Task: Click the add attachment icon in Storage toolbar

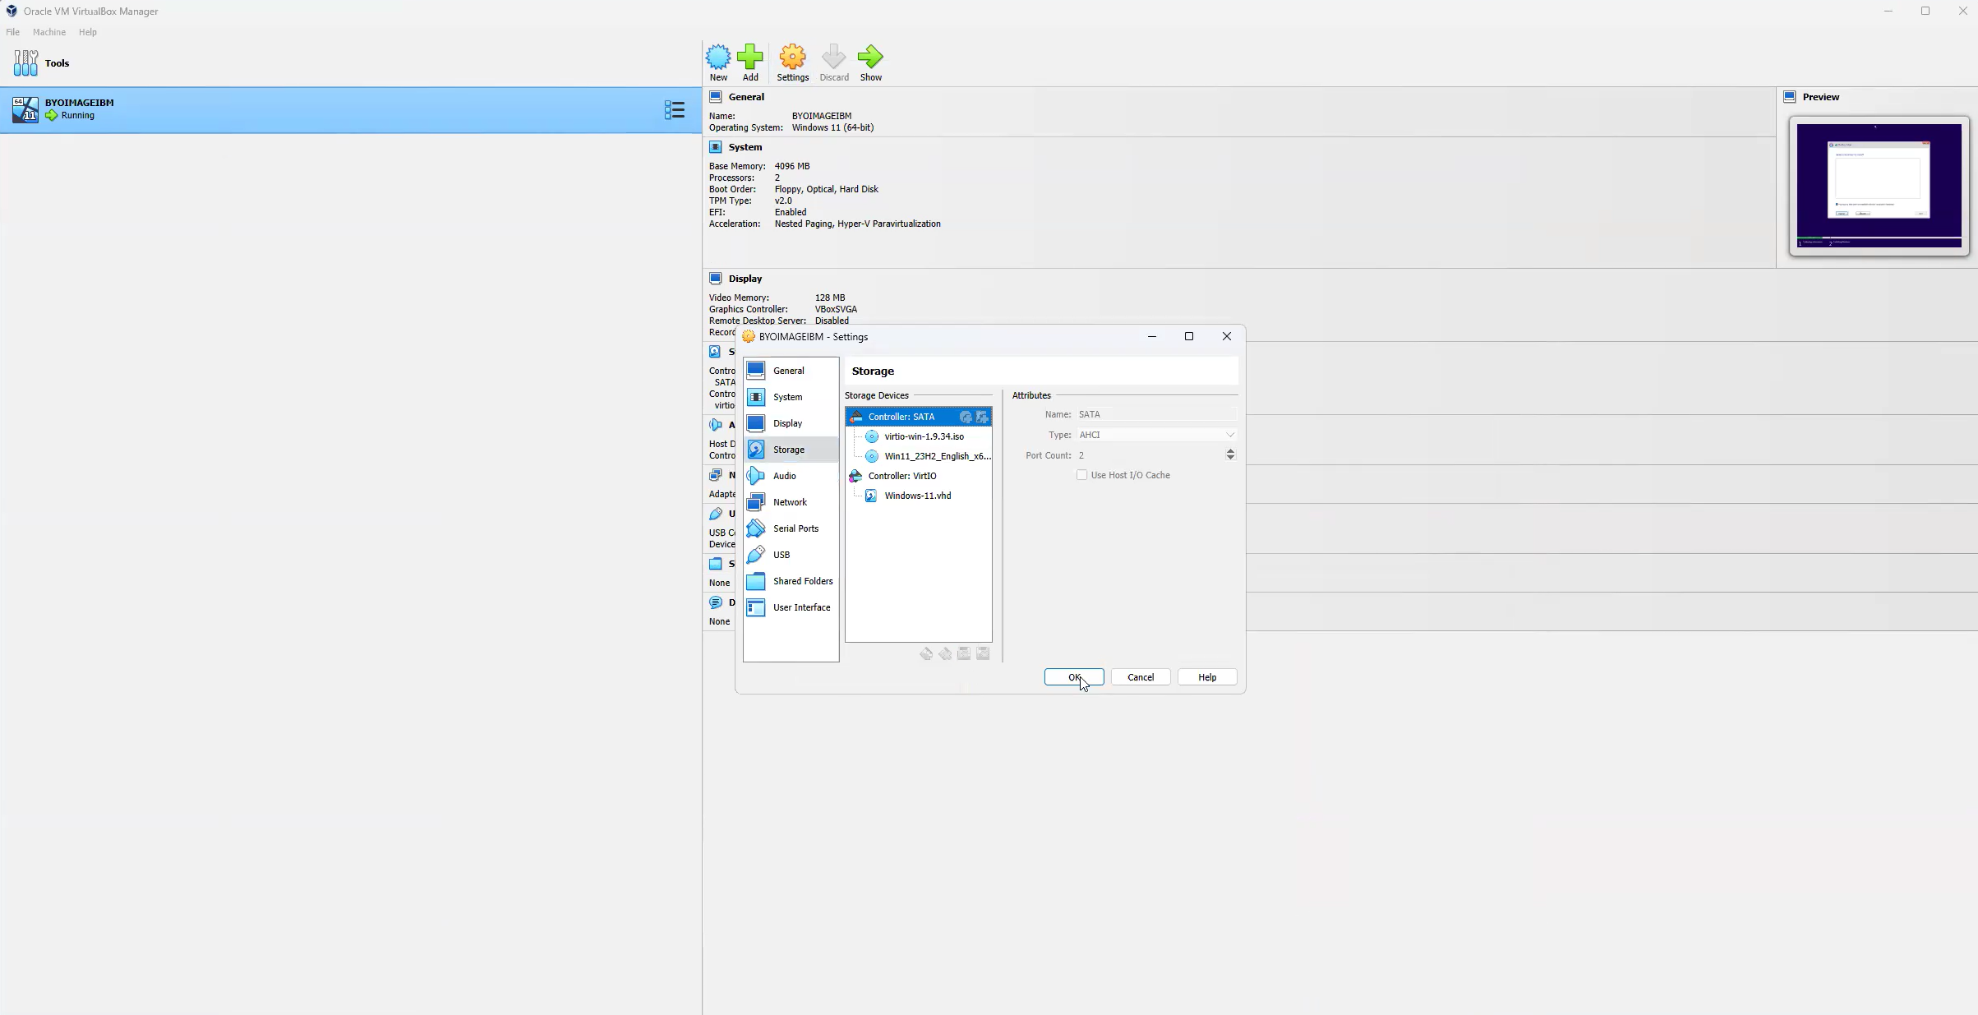Action: [963, 653]
